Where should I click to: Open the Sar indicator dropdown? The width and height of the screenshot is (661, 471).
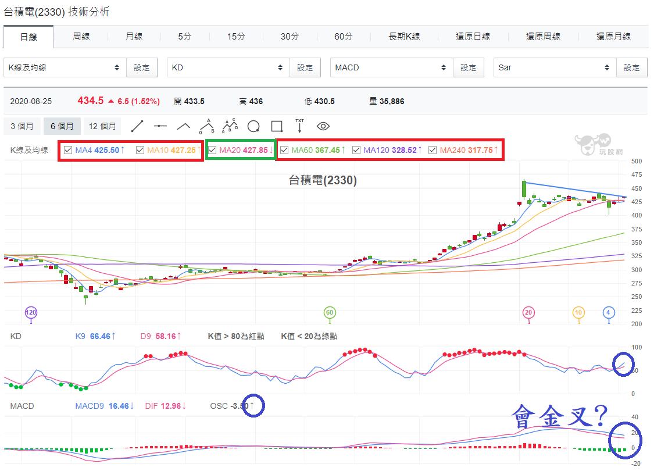[x=555, y=67]
